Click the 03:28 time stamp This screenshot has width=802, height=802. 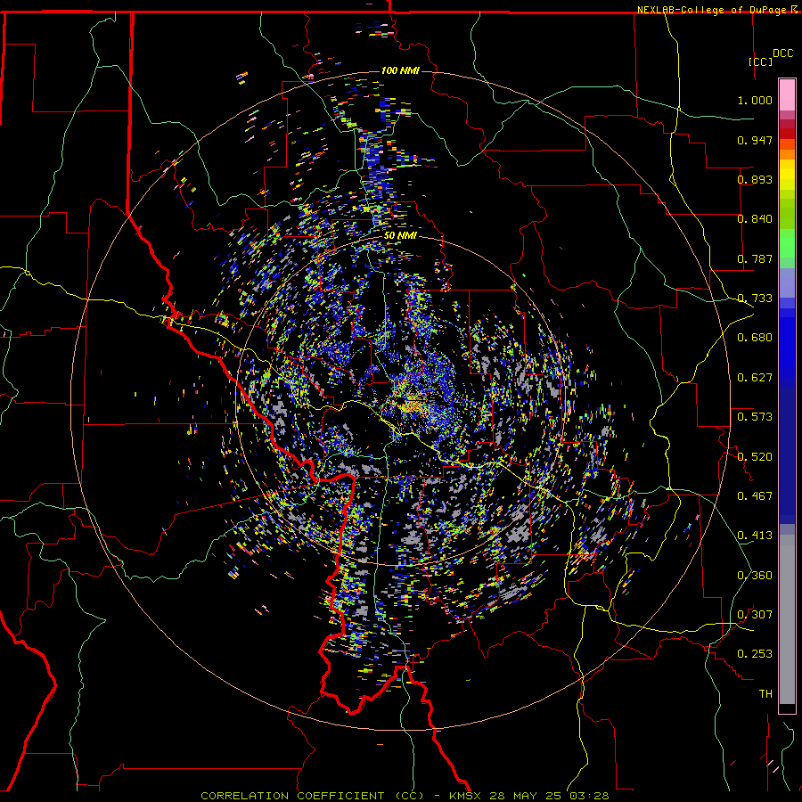589,796
